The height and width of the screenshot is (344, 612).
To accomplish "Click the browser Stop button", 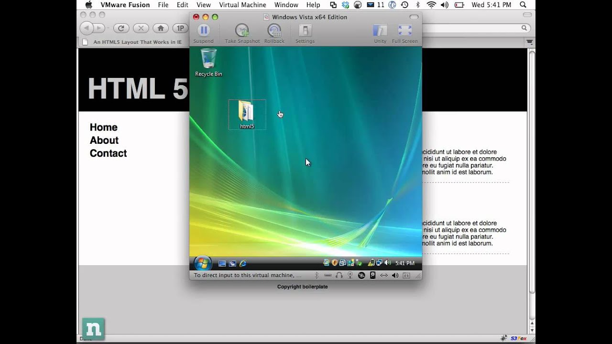I will click(141, 28).
